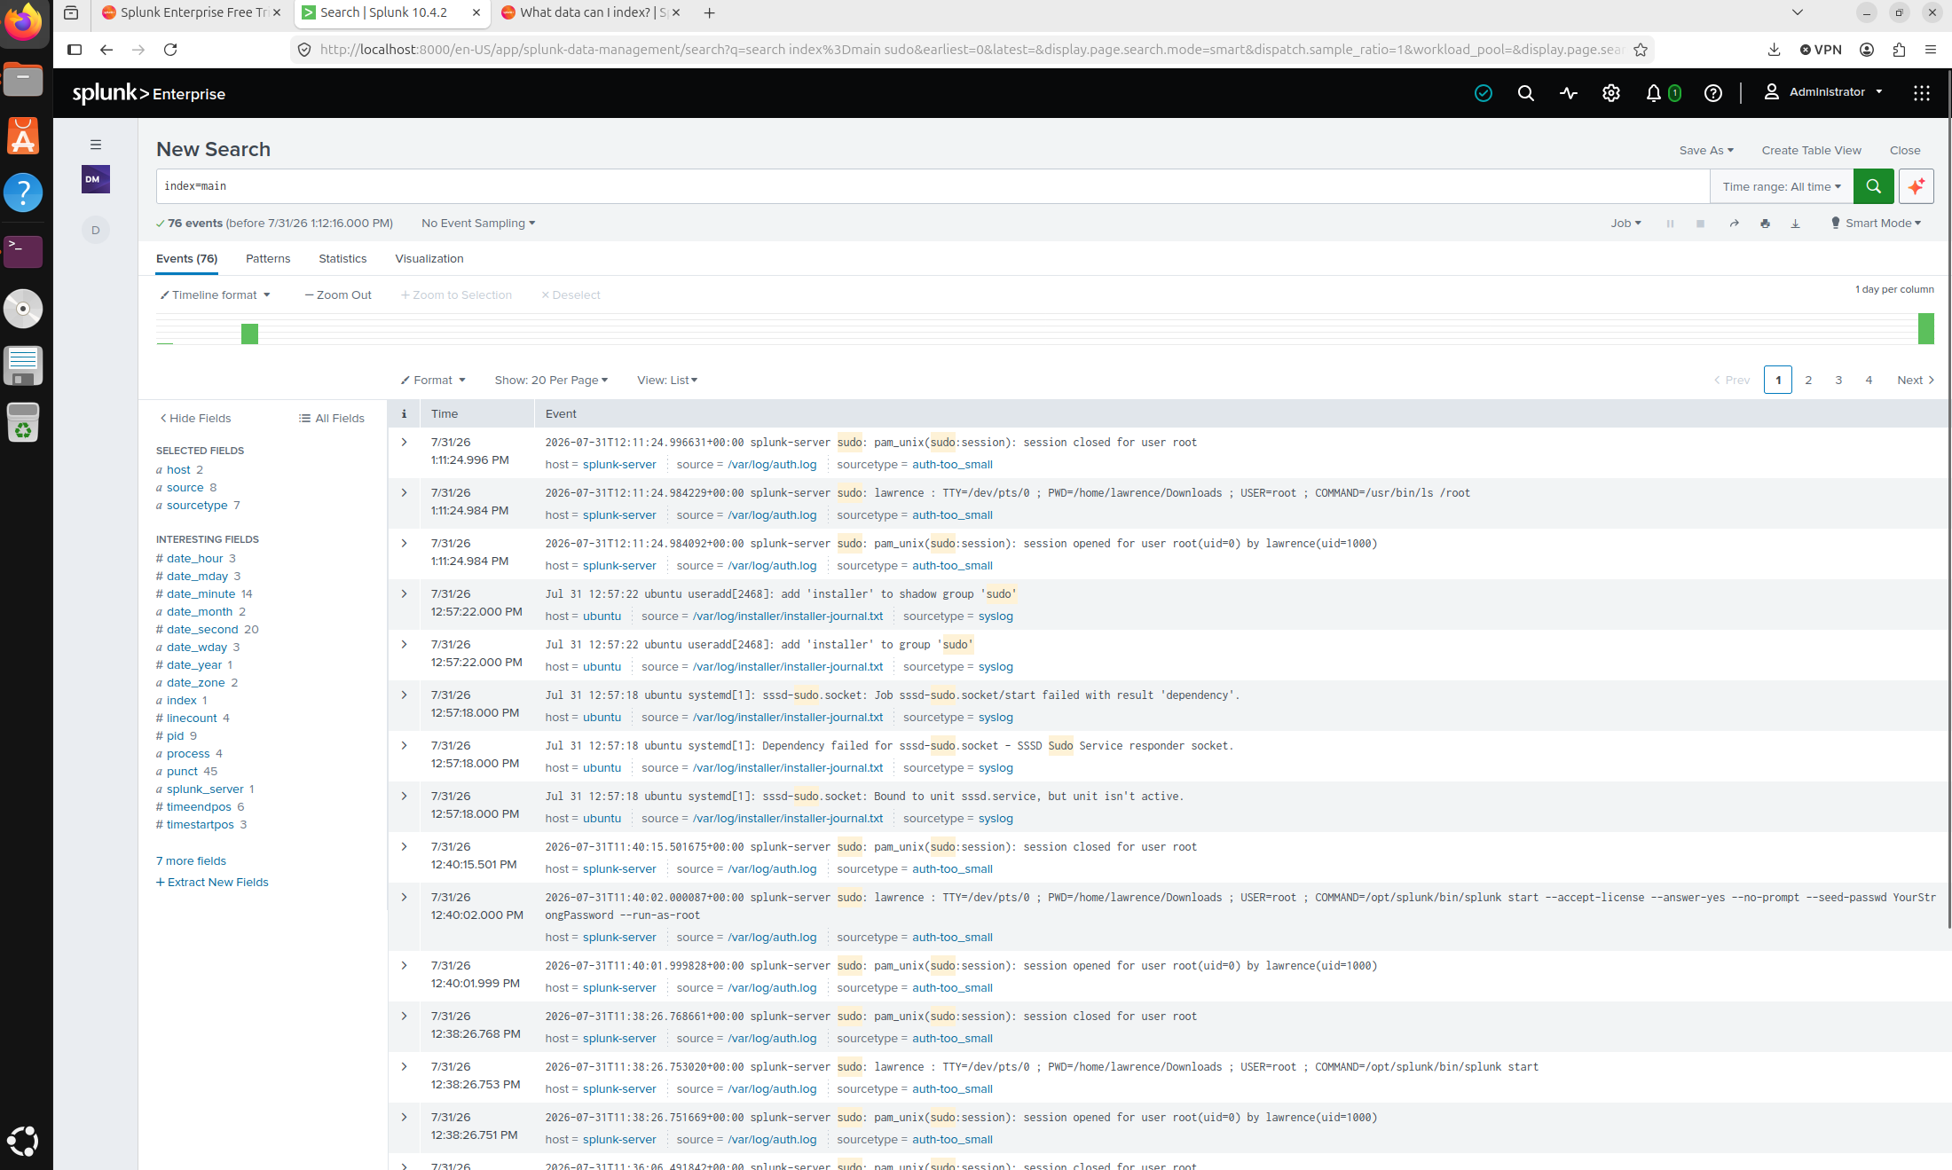The width and height of the screenshot is (1952, 1170).
Task: Stop the search job
Action: pyautogui.click(x=1700, y=224)
